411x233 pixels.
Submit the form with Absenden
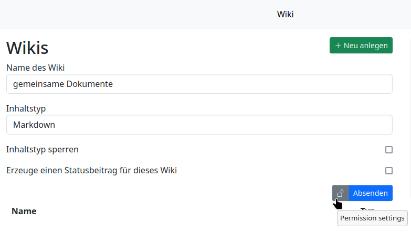click(x=371, y=193)
